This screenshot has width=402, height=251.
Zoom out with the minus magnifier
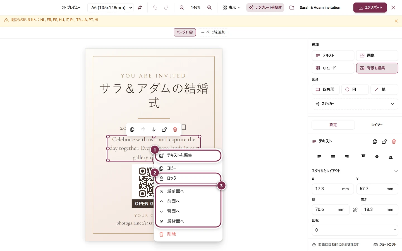[x=182, y=8]
